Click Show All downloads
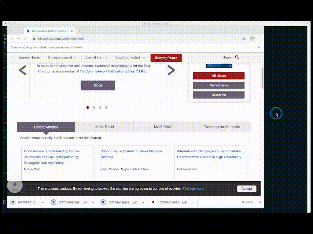This screenshot has height=234, width=313. [247, 202]
